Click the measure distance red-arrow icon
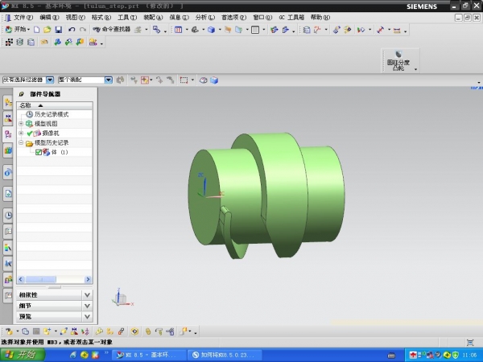 (380, 30)
